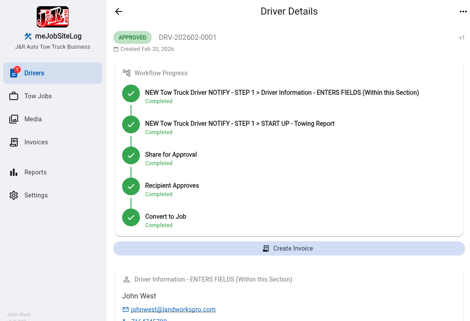This screenshot has height=321, width=470.
Task: Click the completed checkmark on Share for Approval
Action: pyautogui.click(x=131, y=155)
